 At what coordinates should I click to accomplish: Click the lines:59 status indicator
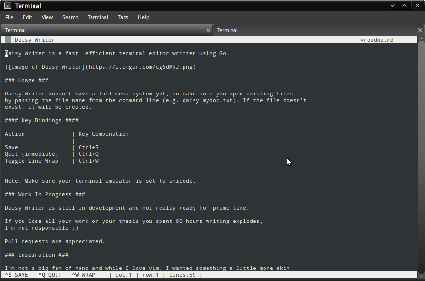pos(183,275)
